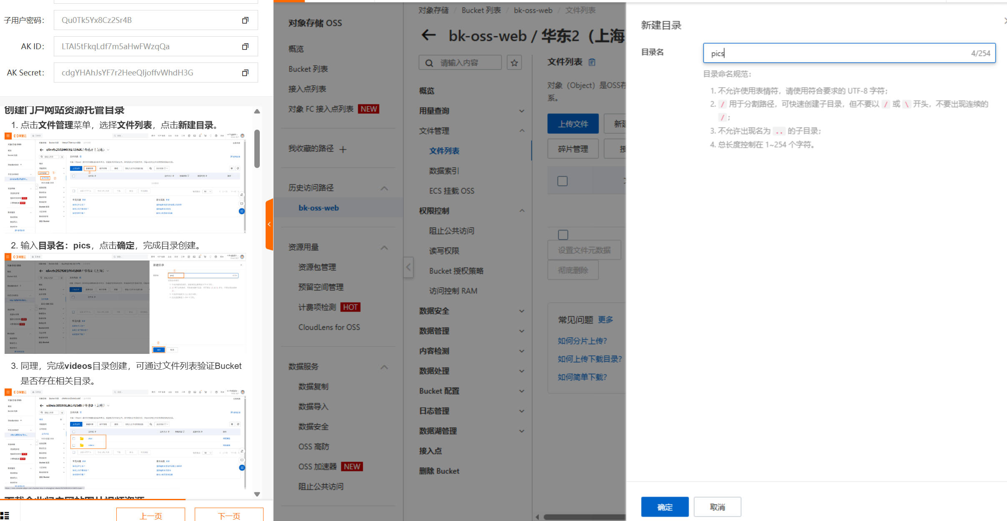The height and width of the screenshot is (521, 1007).
Task: Click the back arrow beside bk-oss-web
Action: click(x=429, y=35)
